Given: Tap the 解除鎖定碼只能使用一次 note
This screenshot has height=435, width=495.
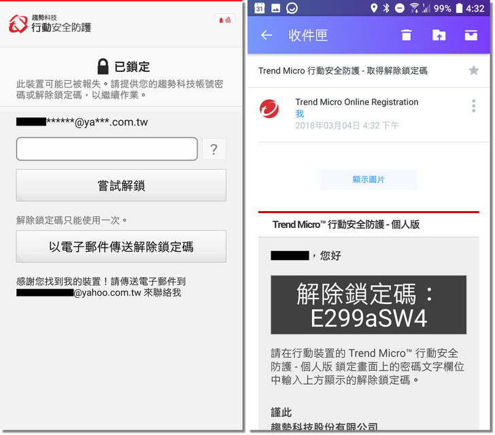Looking at the screenshot, I should tap(71, 220).
